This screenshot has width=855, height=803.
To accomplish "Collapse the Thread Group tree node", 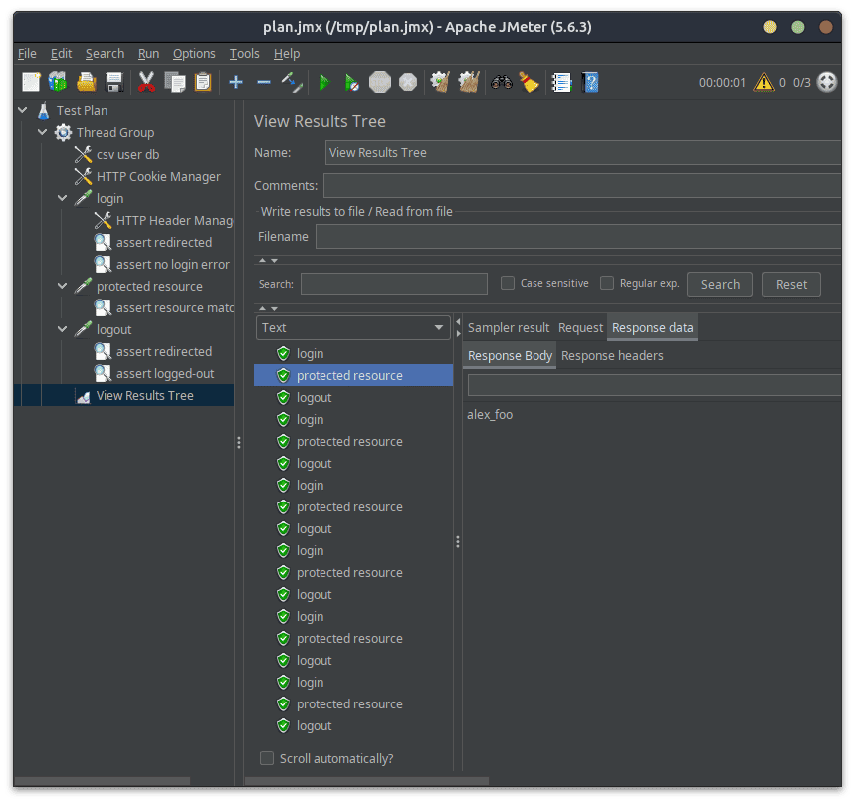I will tap(43, 132).
